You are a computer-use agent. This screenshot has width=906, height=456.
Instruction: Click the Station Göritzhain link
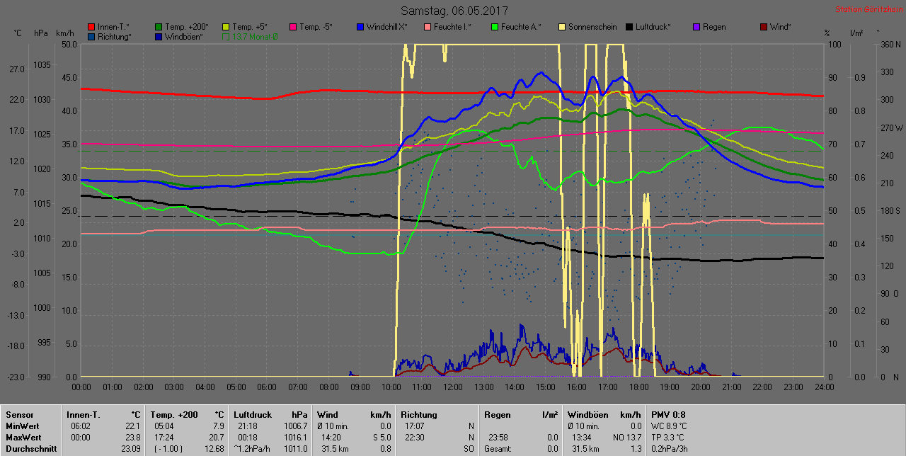tap(866, 10)
